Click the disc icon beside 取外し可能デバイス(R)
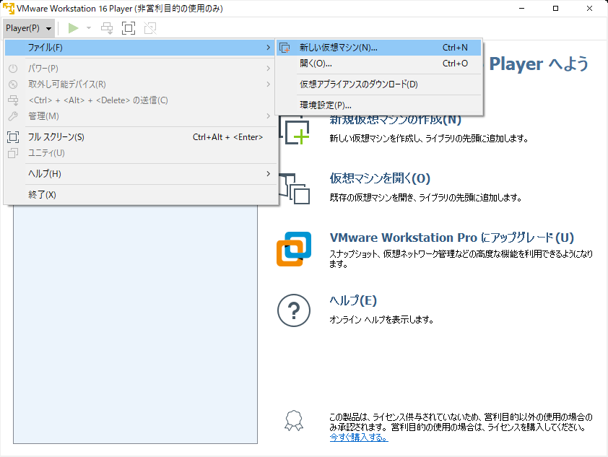 click(13, 84)
